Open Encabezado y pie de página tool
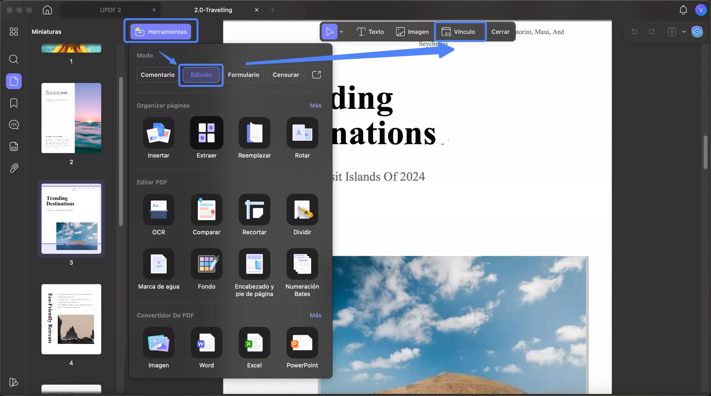 pos(254,273)
